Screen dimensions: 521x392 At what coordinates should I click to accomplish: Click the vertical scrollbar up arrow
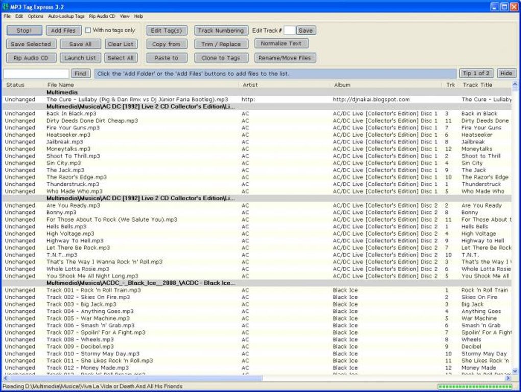pos(515,84)
